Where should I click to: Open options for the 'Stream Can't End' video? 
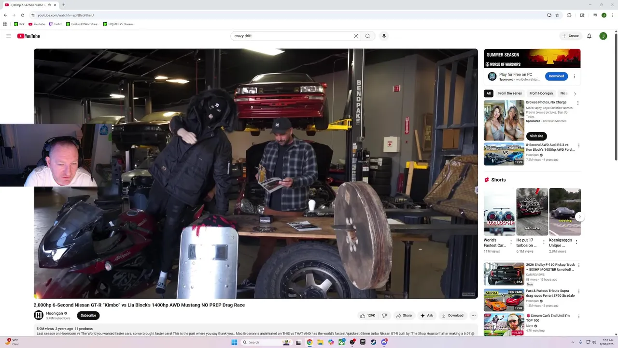579,317
